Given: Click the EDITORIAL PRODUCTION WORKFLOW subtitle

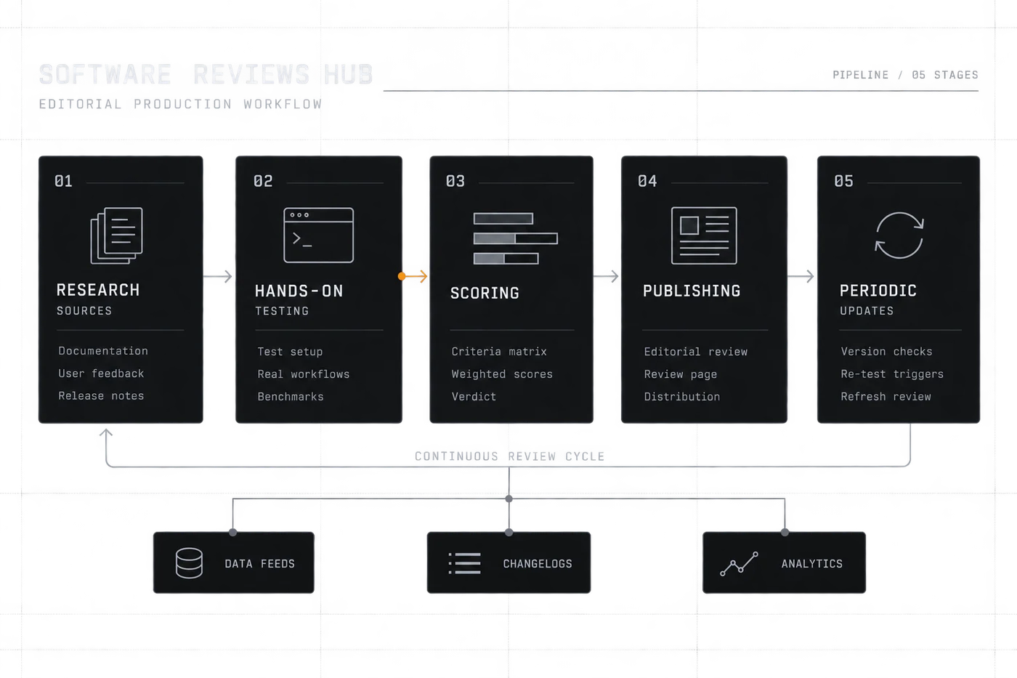Looking at the screenshot, I should (180, 104).
